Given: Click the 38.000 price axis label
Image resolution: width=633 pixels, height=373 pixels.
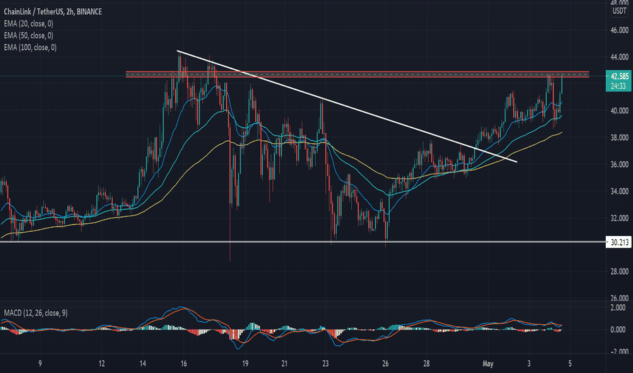Looking at the screenshot, I should click(x=619, y=138).
